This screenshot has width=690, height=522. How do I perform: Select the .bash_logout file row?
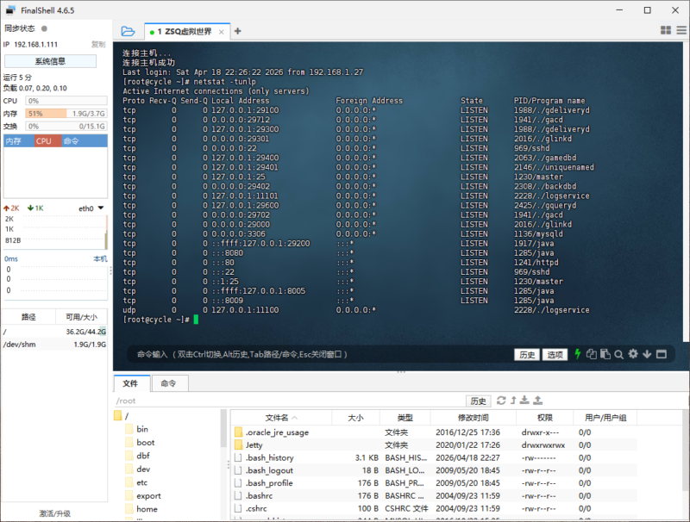[435, 470]
